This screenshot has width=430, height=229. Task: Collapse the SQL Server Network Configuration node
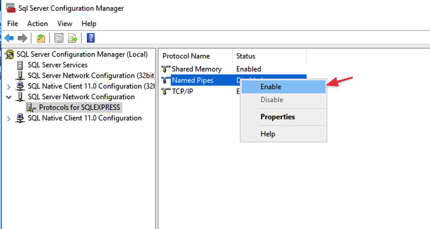tap(9, 97)
